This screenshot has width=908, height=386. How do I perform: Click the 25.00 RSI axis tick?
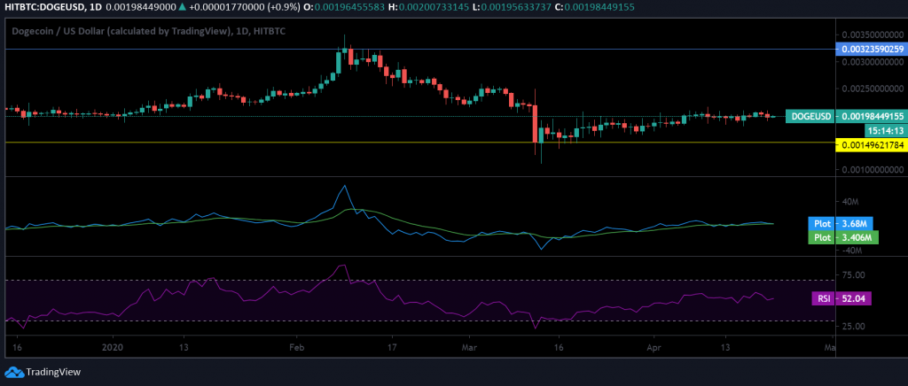[854, 326]
